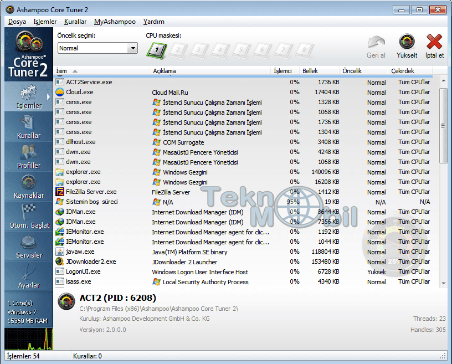The height and width of the screenshot is (364, 452).
Task: Click the LogonUI.exe process icon
Action: (60, 271)
